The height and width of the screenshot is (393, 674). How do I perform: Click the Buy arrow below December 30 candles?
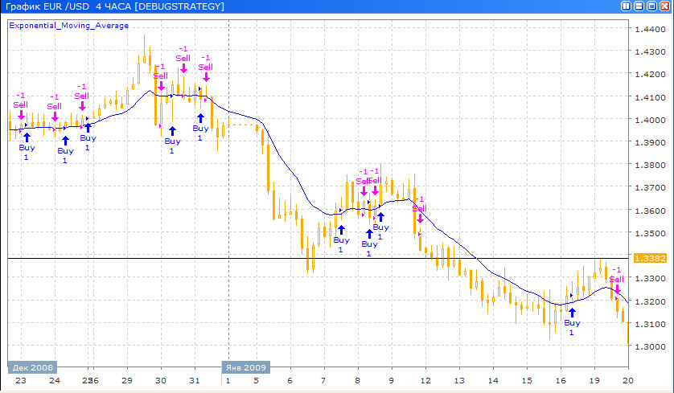[x=172, y=130]
